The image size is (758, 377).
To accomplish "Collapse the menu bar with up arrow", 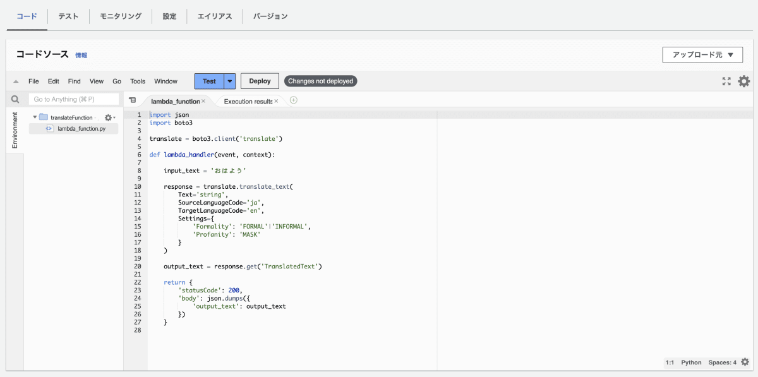I will [16, 81].
